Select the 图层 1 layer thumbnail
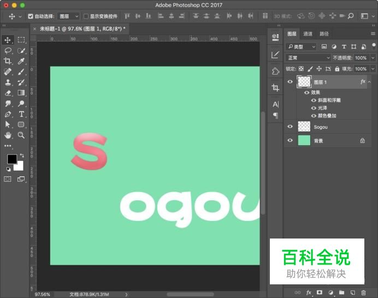 (x=304, y=82)
